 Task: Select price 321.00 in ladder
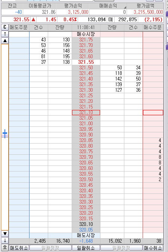[x=86, y=124]
